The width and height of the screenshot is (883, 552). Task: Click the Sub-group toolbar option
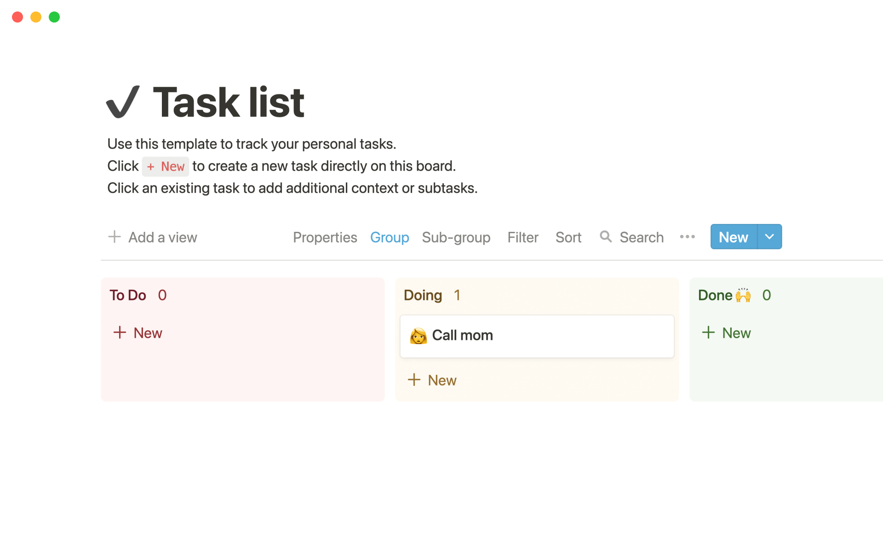click(456, 236)
